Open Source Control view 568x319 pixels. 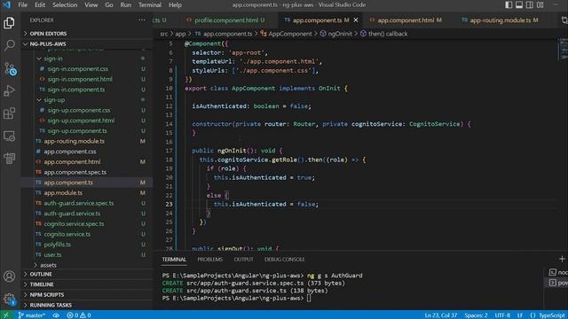(x=10, y=68)
